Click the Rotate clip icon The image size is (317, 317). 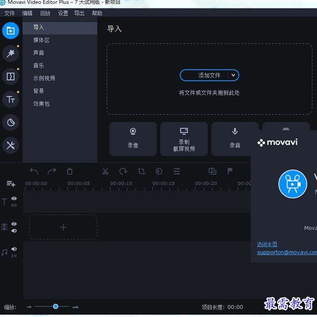tap(123, 171)
